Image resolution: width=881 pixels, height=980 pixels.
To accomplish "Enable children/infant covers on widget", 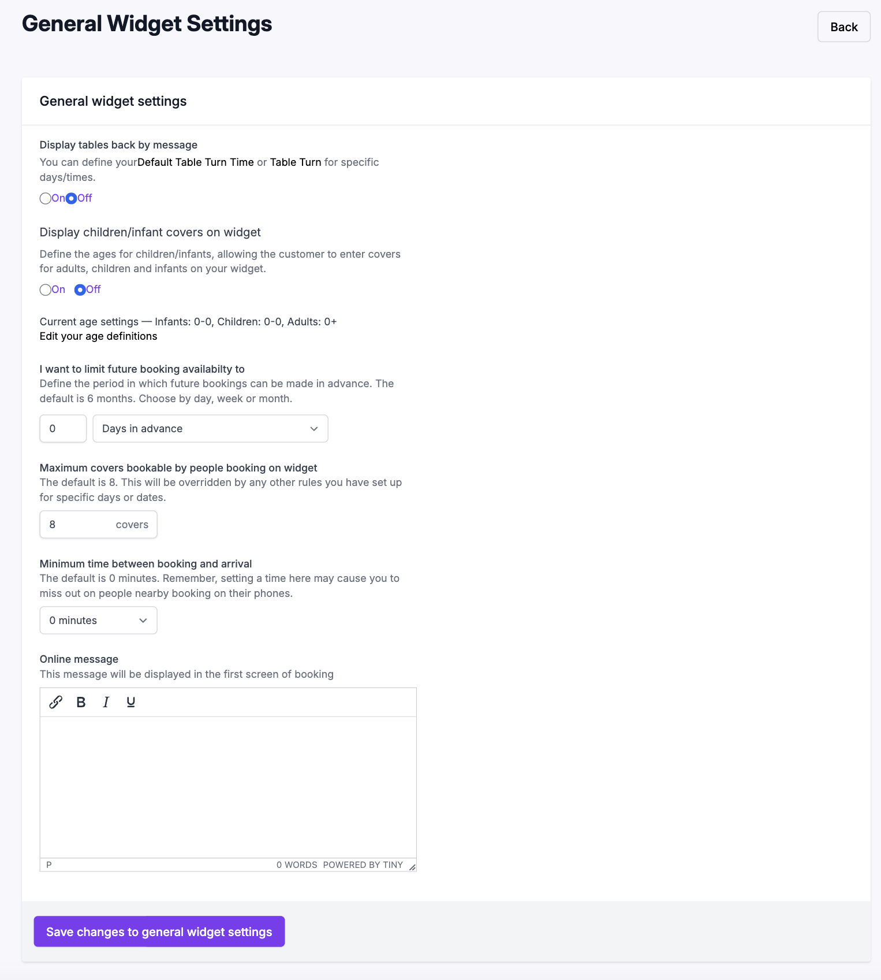I will pyautogui.click(x=46, y=290).
